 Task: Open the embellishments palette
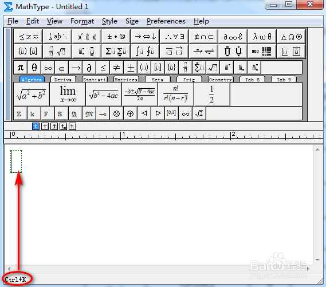[x=87, y=37]
